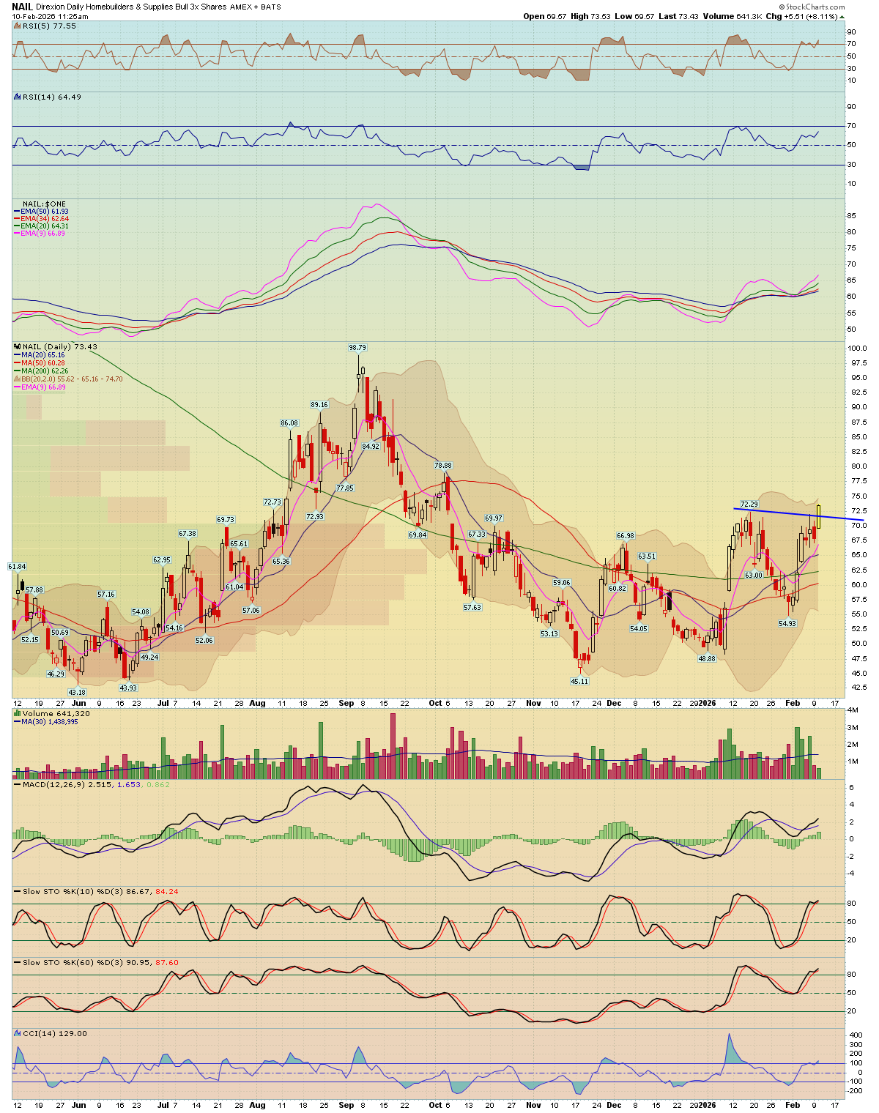Click the blue RSI(14) legend icon
This screenshot has width=879, height=1113.
tap(18, 97)
